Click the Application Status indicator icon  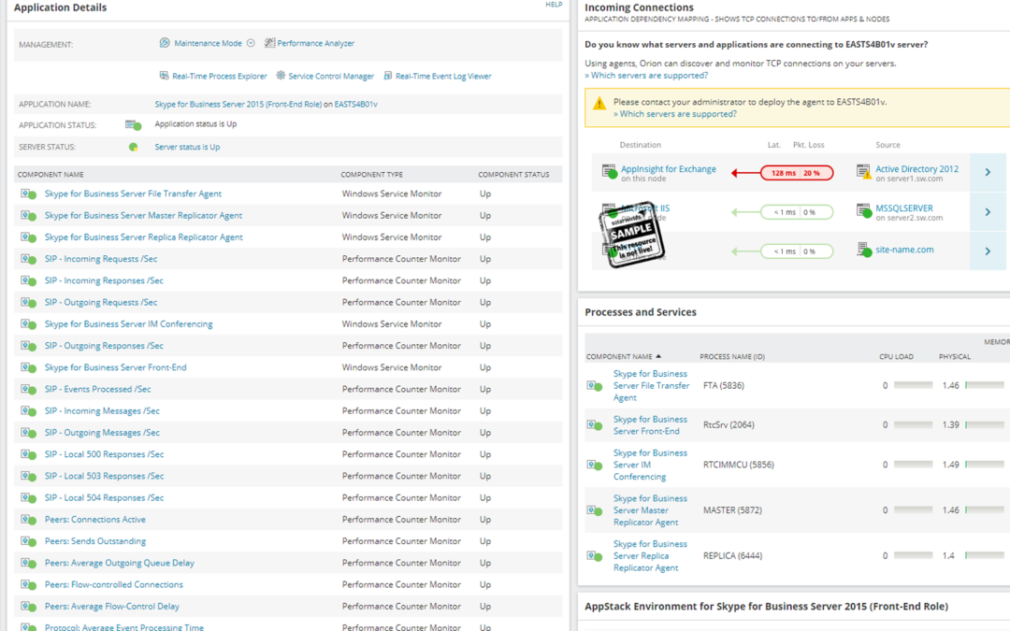click(x=134, y=125)
